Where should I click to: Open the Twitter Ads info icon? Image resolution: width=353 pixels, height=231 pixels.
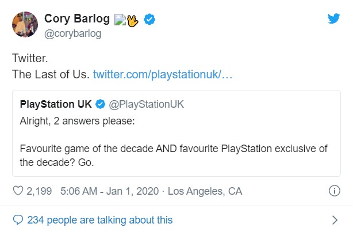pos(334,190)
